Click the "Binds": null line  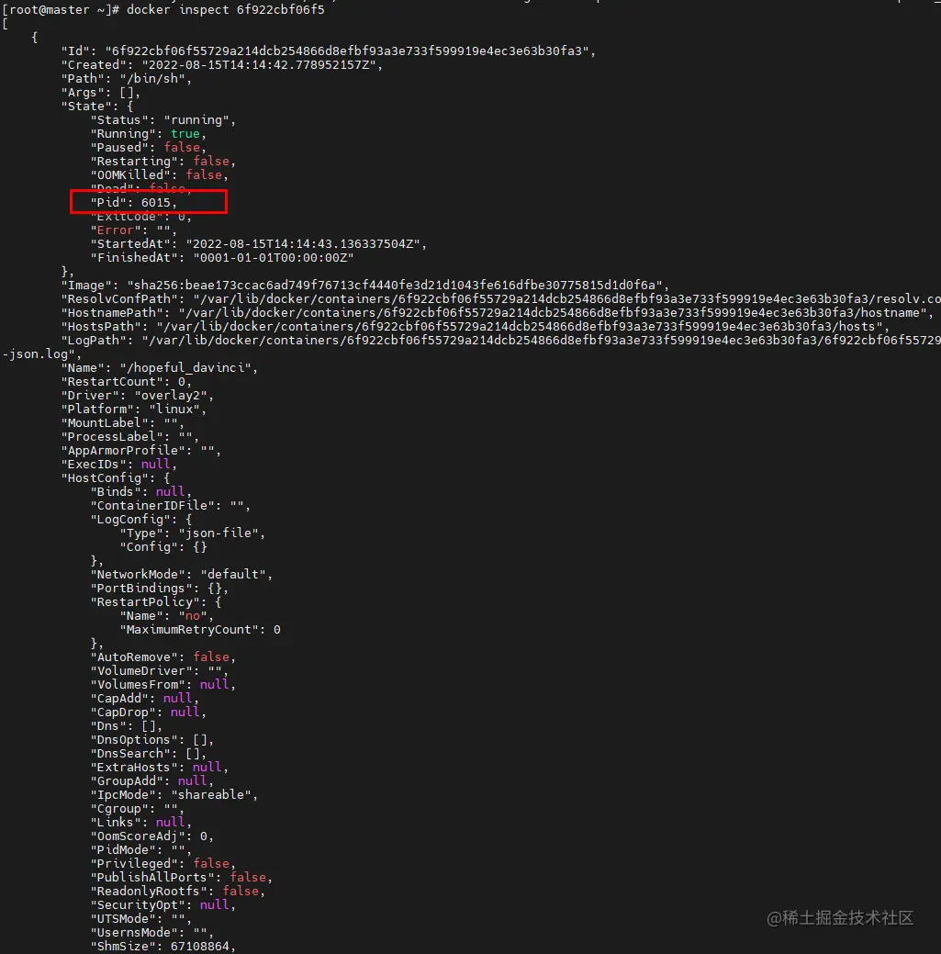[x=141, y=492]
